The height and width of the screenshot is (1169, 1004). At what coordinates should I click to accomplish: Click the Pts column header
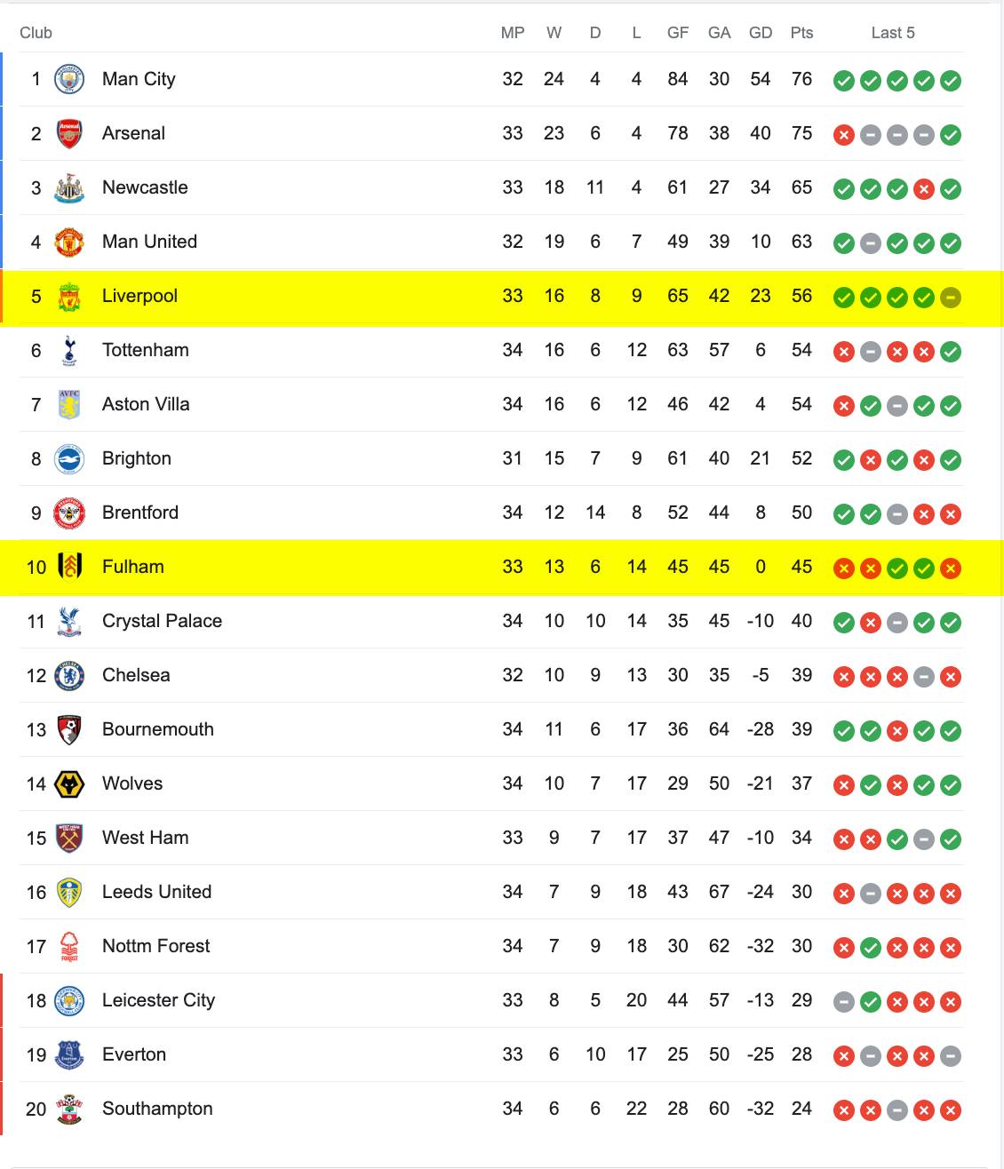[x=801, y=33]
